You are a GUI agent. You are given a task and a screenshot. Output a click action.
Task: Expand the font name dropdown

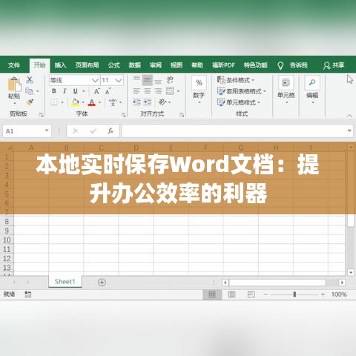point(95,80)
